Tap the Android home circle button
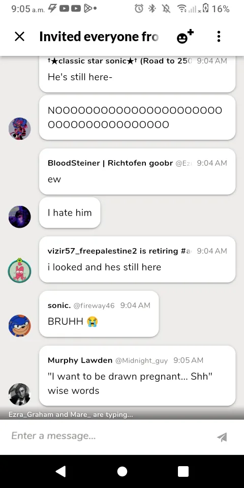Viewport: 244px width, 488px height. coord(122,472)
